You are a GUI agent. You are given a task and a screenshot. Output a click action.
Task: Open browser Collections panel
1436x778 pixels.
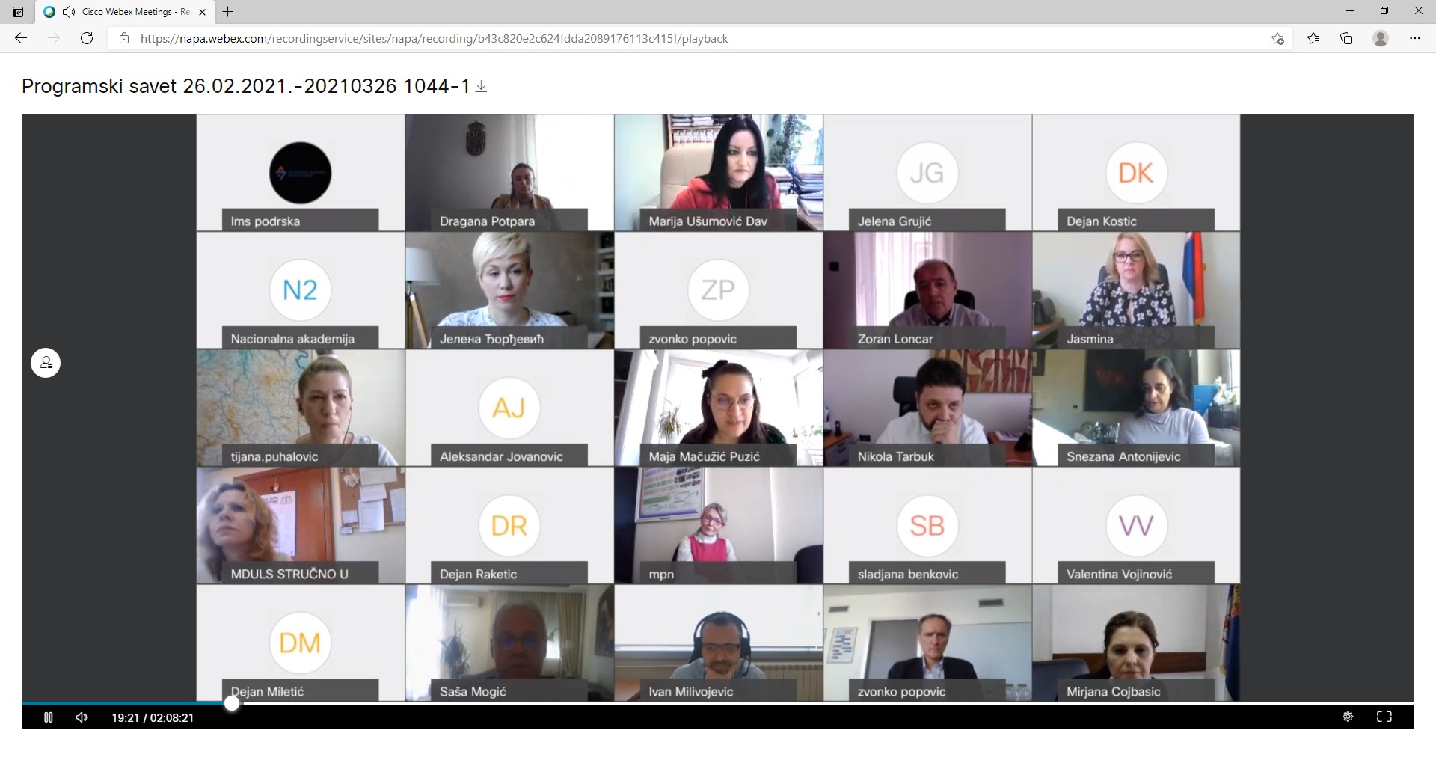coord(1346,39)
